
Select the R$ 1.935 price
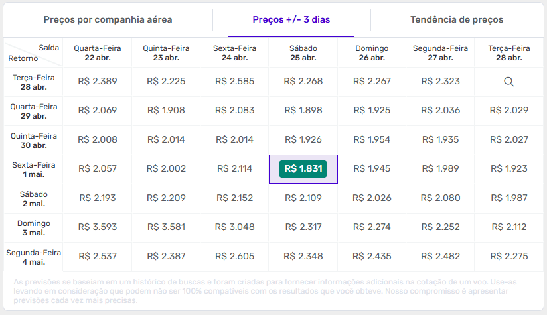pyautogui.click(x=440, y=139)
